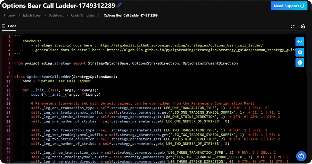Select the Code tab
Viewport: 312px width, 164px height.
coord(9,26)
